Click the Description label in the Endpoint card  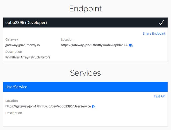[x=14, y=52]
